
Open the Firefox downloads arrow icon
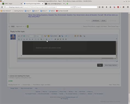coord(106,7)
